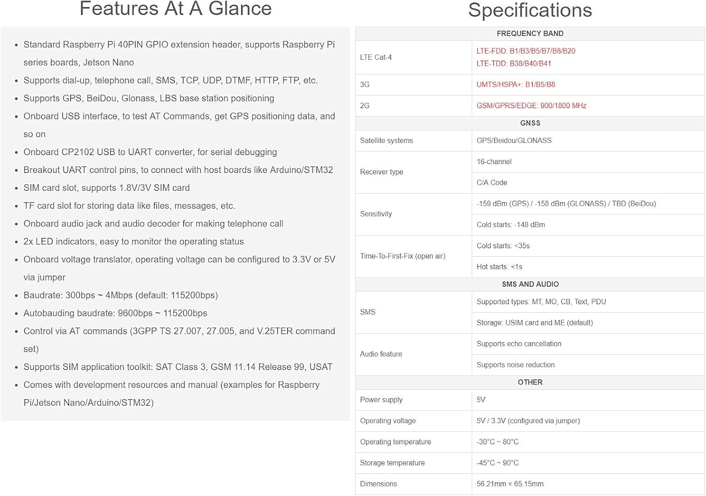This screenshot has width=706, height=496.
Task: Click the Satellite systems row label
Action: pos(386,141)
